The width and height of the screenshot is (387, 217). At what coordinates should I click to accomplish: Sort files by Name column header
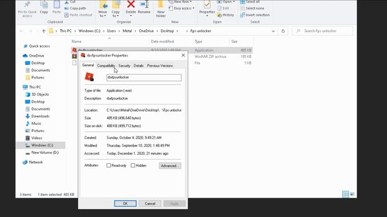pos(77,42)
